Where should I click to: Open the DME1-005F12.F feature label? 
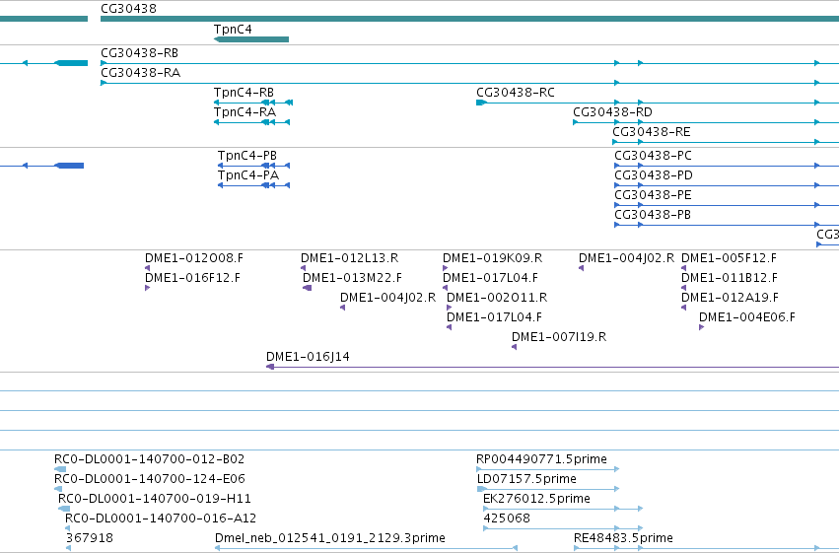[730, 258]
